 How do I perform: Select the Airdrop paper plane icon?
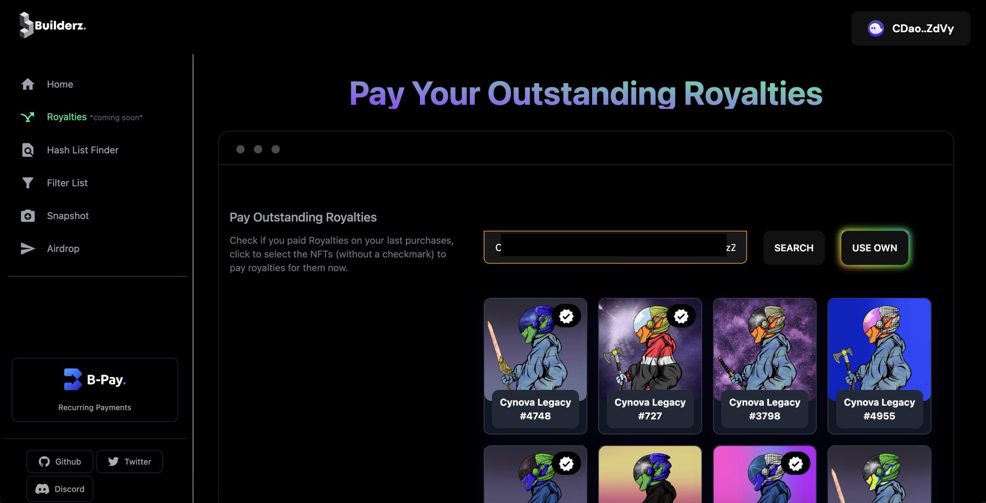[x=28, y=249]
